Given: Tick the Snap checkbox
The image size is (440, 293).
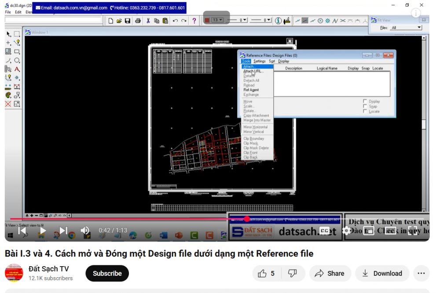Looking at the screenshot, I should [x=365, y=106].
